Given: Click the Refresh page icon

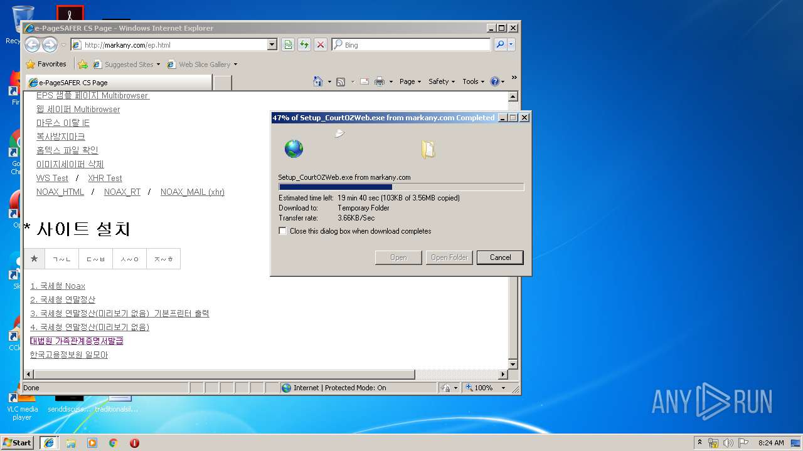Looking at the screenshot, I should [304, 44].
